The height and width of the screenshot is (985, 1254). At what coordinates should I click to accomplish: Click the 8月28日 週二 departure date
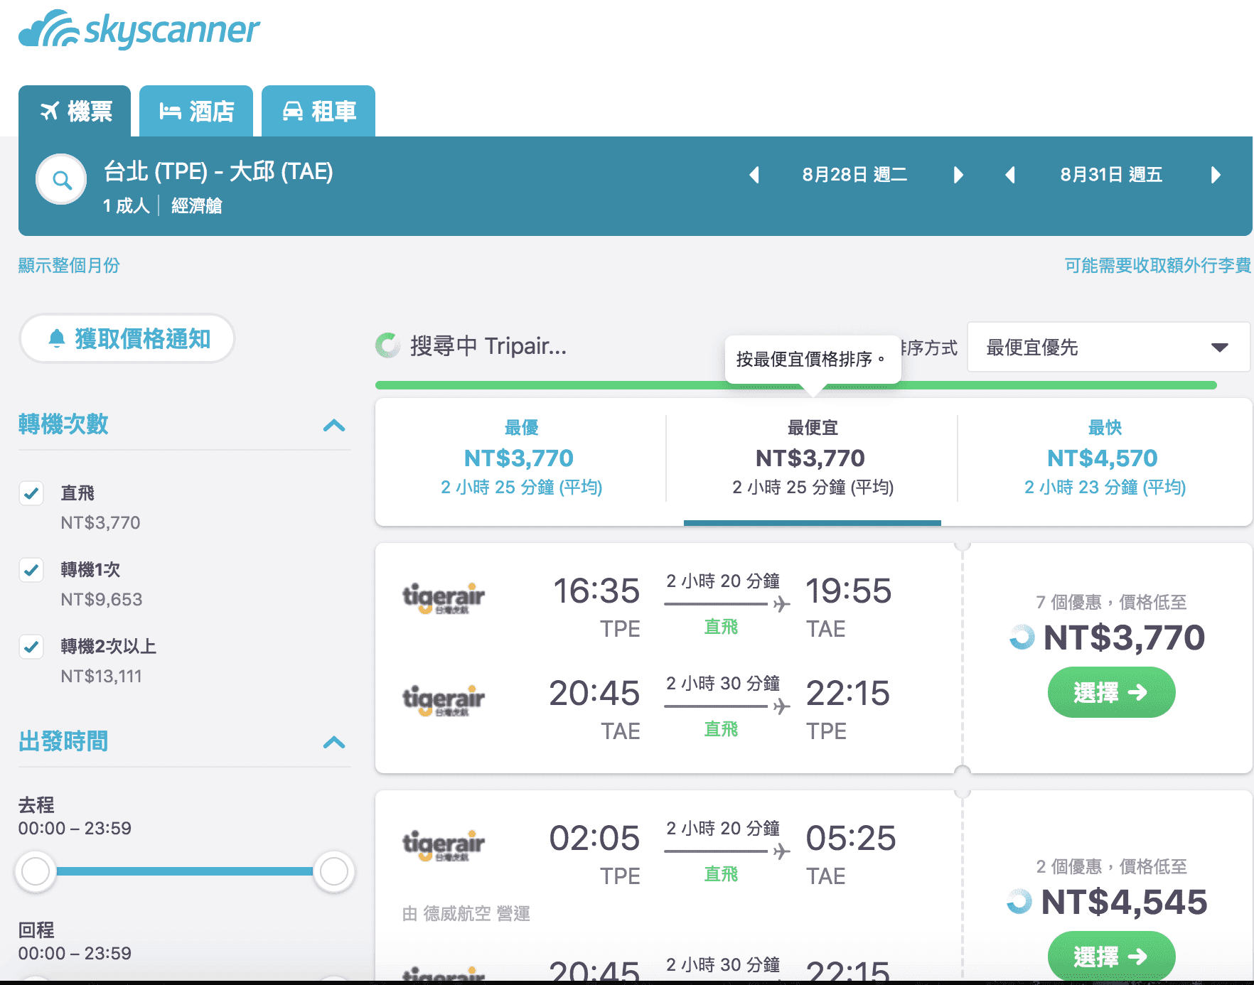[x=854, y=175]
